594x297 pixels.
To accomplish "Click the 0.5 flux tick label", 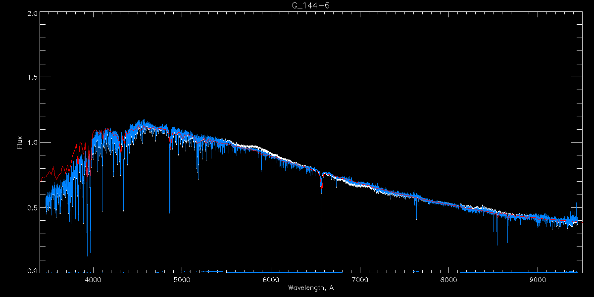I will click(x=31, y=207).
